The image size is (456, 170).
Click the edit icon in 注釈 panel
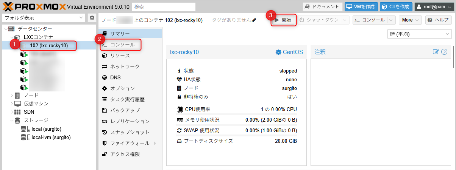click(x=436, y=52)
